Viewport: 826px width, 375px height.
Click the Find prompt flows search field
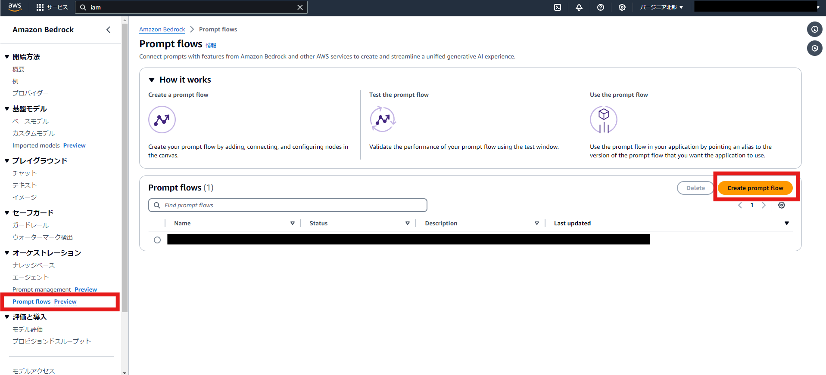click(x=287, y=205)
